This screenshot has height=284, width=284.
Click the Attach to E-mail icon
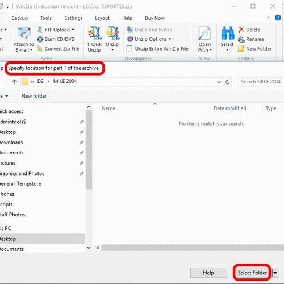click(24, 34)
